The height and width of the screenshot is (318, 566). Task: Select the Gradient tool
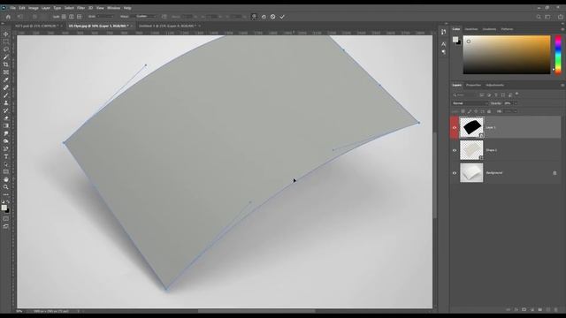point(6,125)
